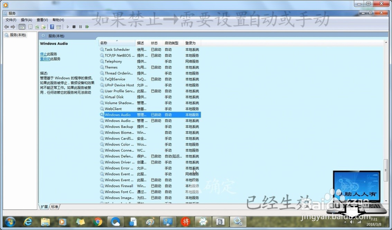The height and width of the screenshot is (230, 392).
Task: Click the Properties toolbar icon
Action: click(31, 27)
